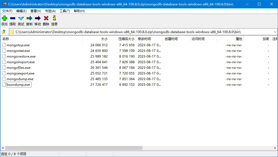The image size is (278, 157).
Task: Open the 编辑(E) menu
Action: [x=21, y=11]
